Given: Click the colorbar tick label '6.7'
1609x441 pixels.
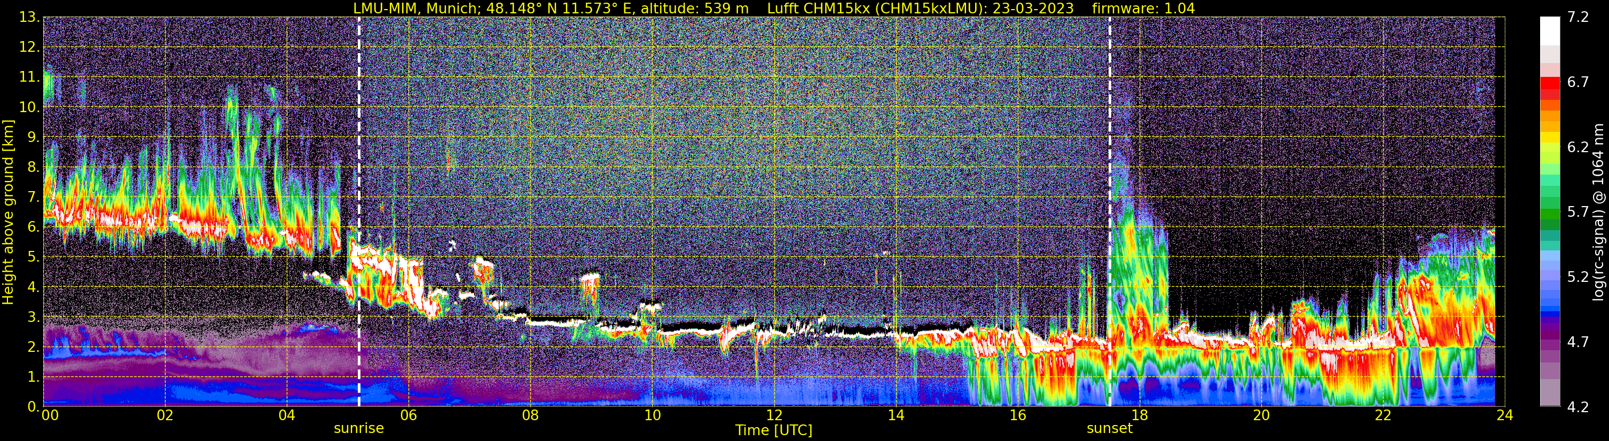Looking at the screenshot, I should [1578, 82].
